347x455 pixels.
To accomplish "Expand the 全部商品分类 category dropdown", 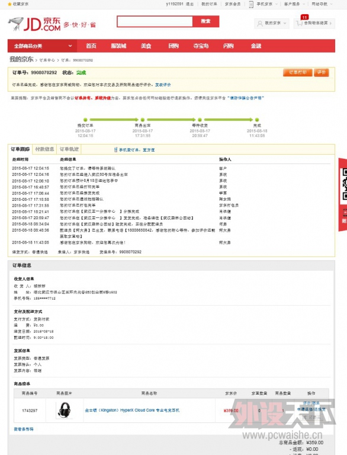I will coord(43,46).
